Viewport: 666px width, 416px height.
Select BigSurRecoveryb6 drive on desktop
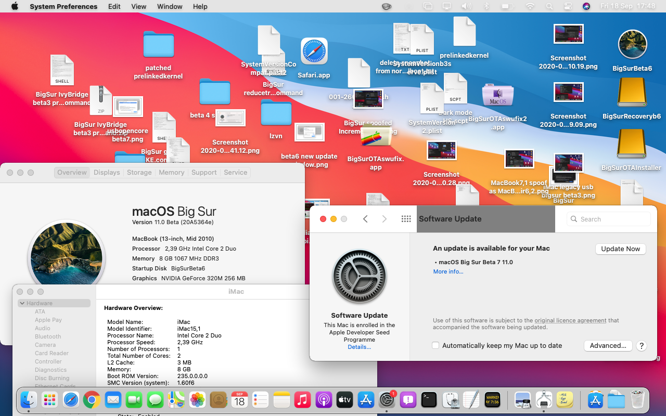click(632, 92)
